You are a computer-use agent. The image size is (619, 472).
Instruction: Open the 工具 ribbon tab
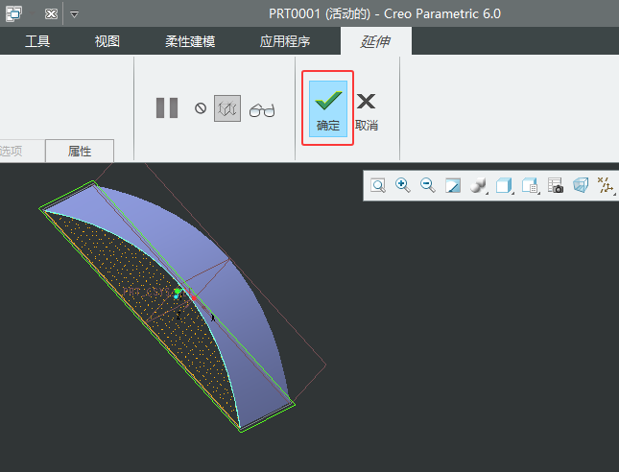tap(37, 41)
